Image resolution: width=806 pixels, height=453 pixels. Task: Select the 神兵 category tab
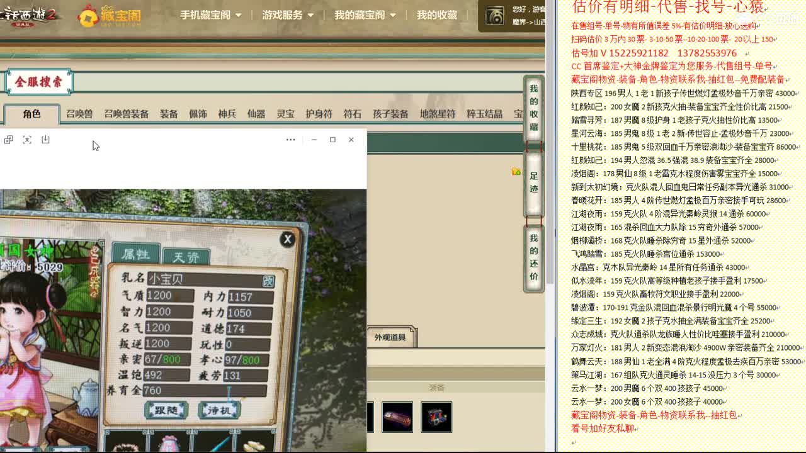point(227,114)
